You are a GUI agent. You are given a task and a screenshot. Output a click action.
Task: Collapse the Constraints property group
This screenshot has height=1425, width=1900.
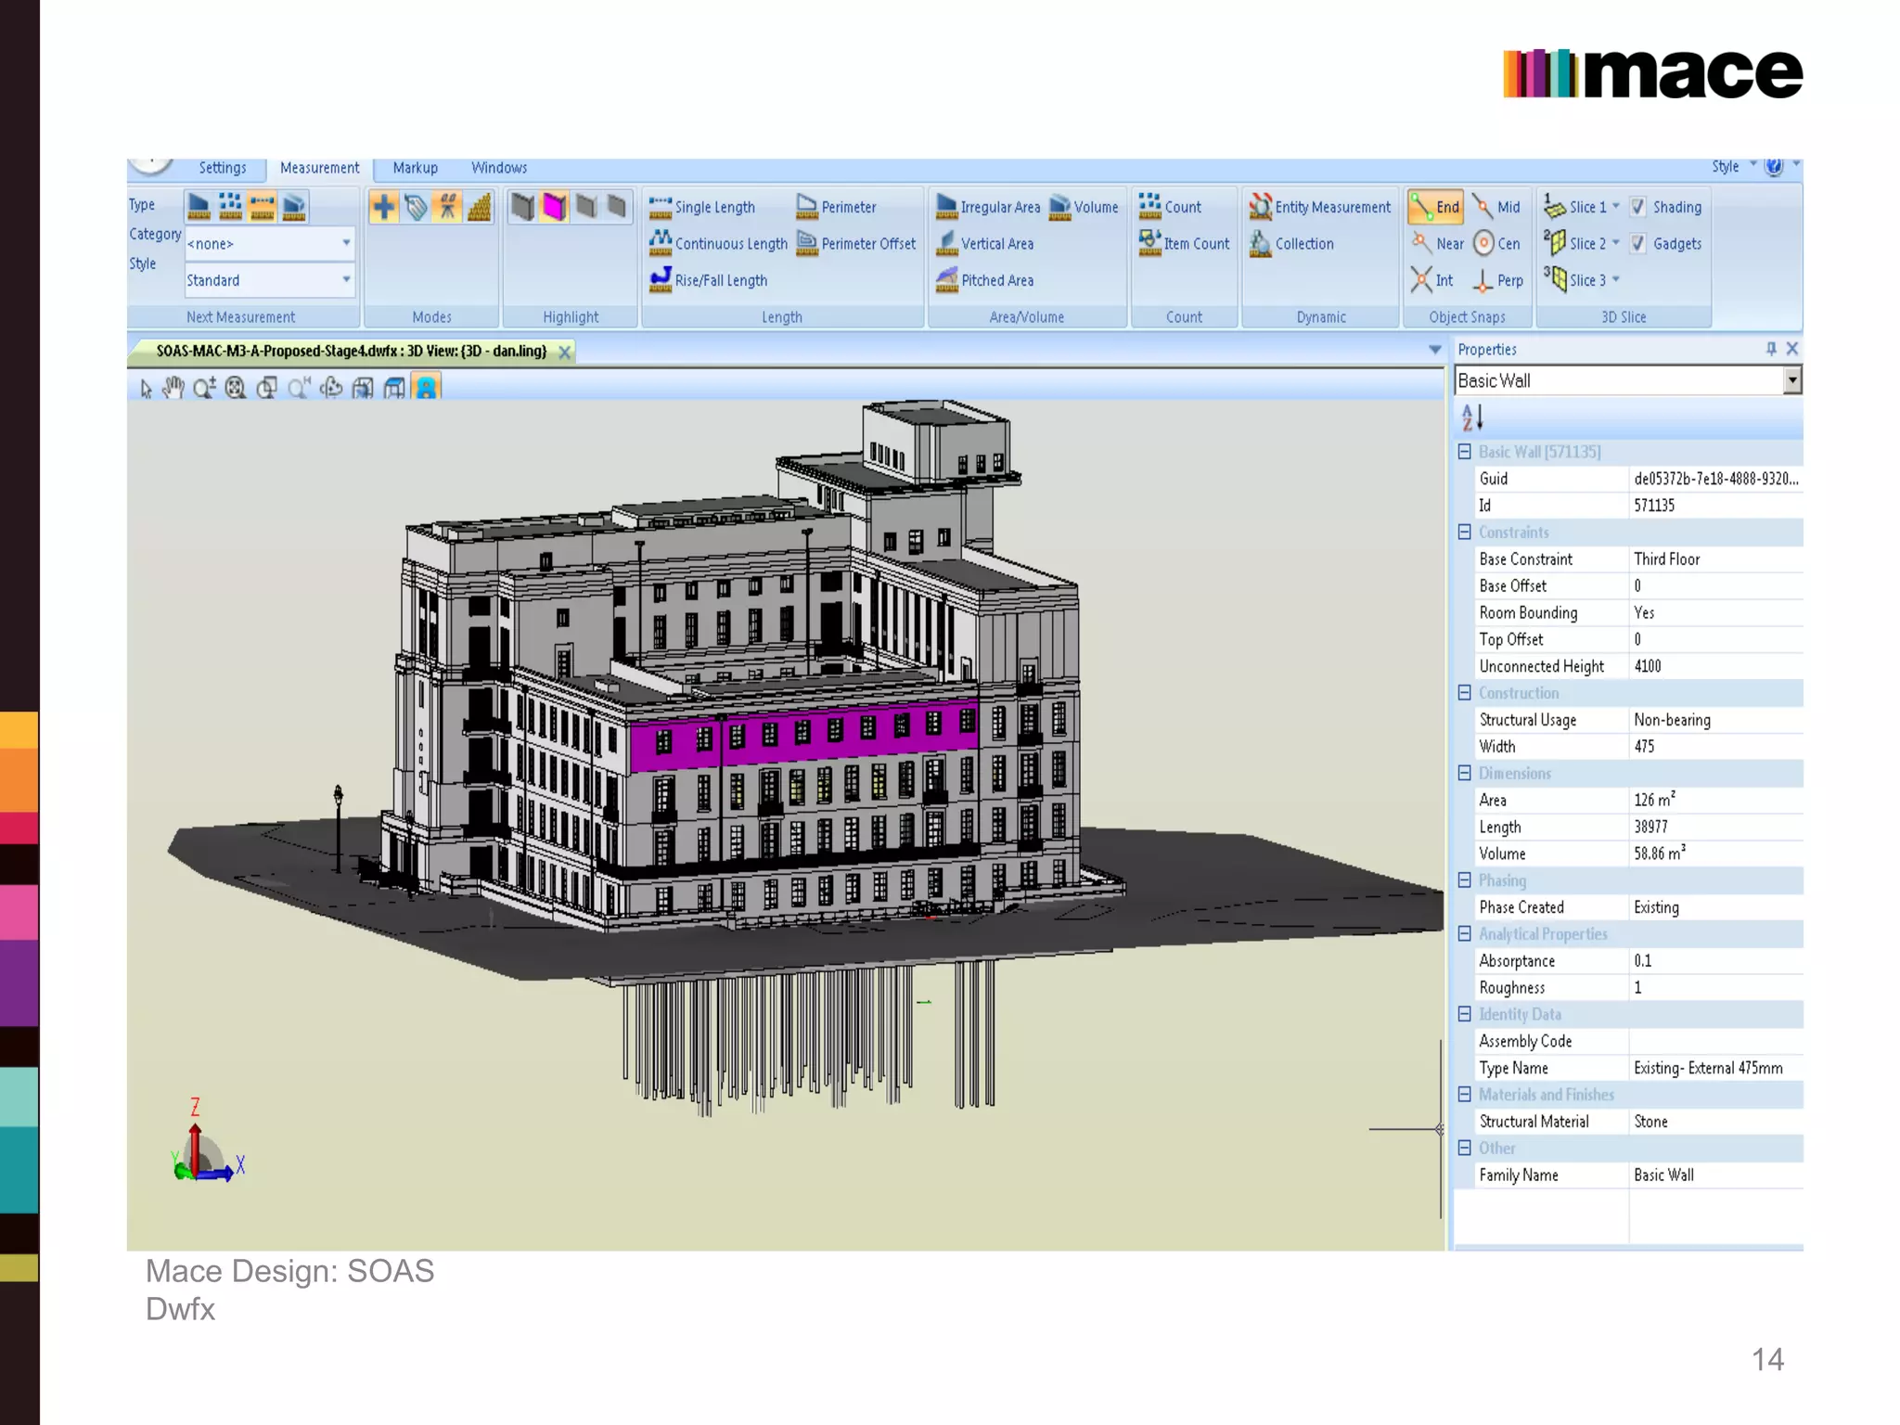tap(1465, 532)
